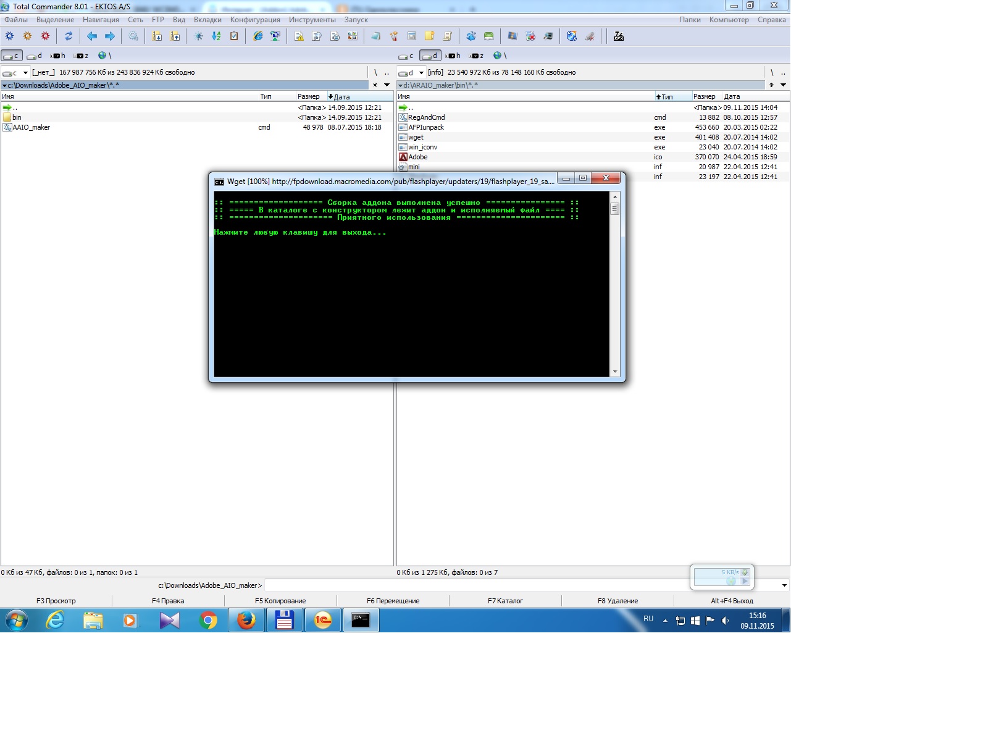Click the blue back arrow in toolbar
The image size is (988, 741).
click(92, 36)
